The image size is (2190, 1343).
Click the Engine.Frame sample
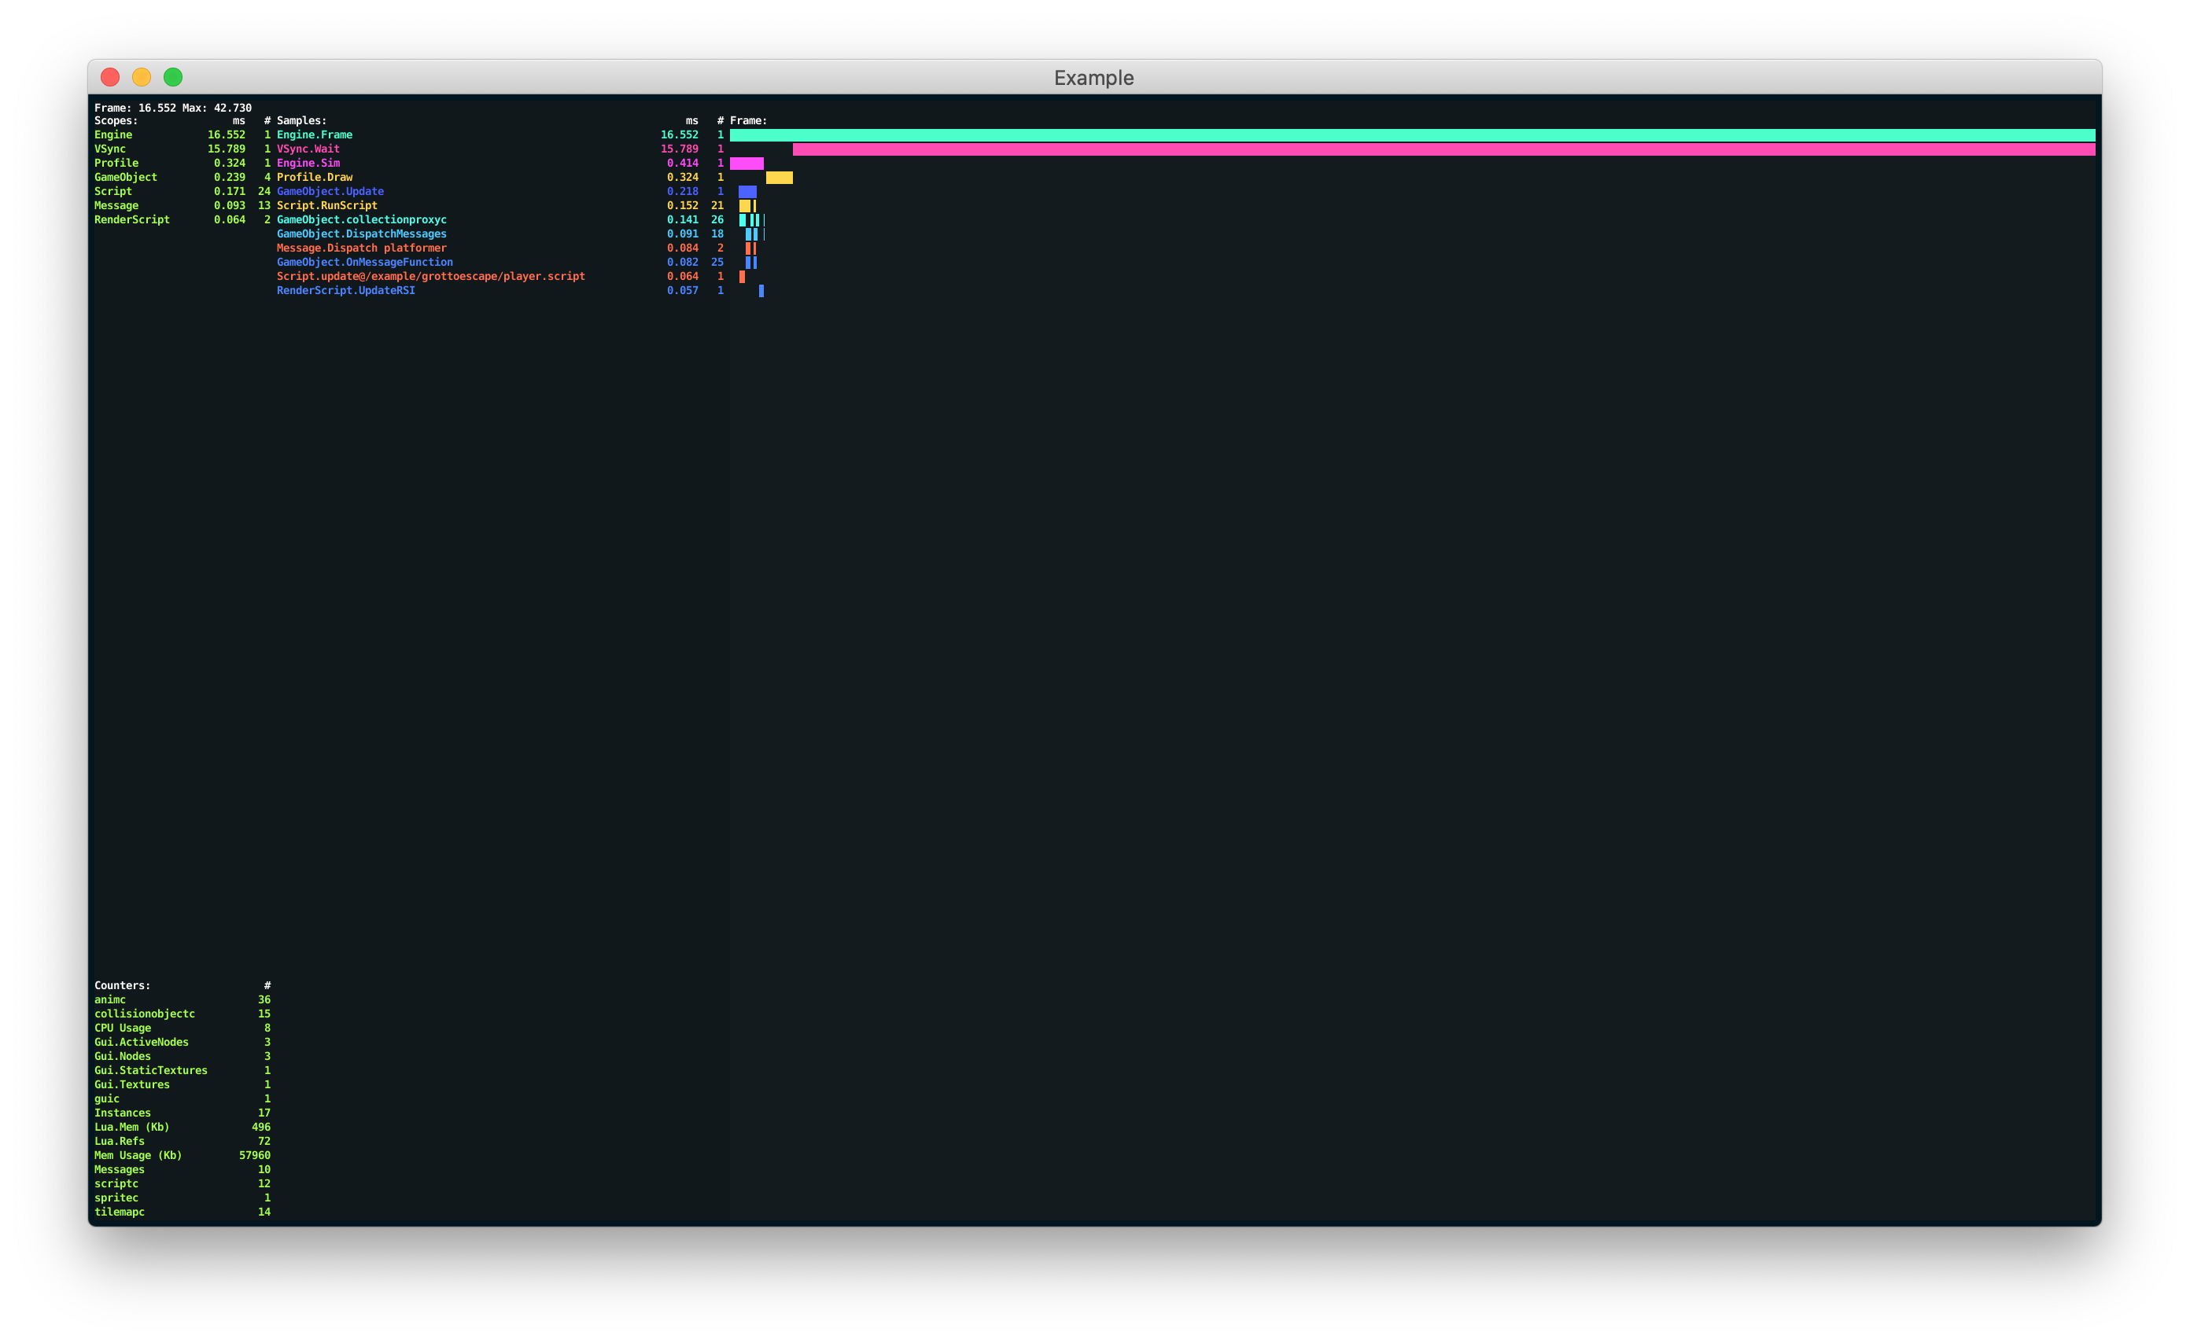click(314, 134)
